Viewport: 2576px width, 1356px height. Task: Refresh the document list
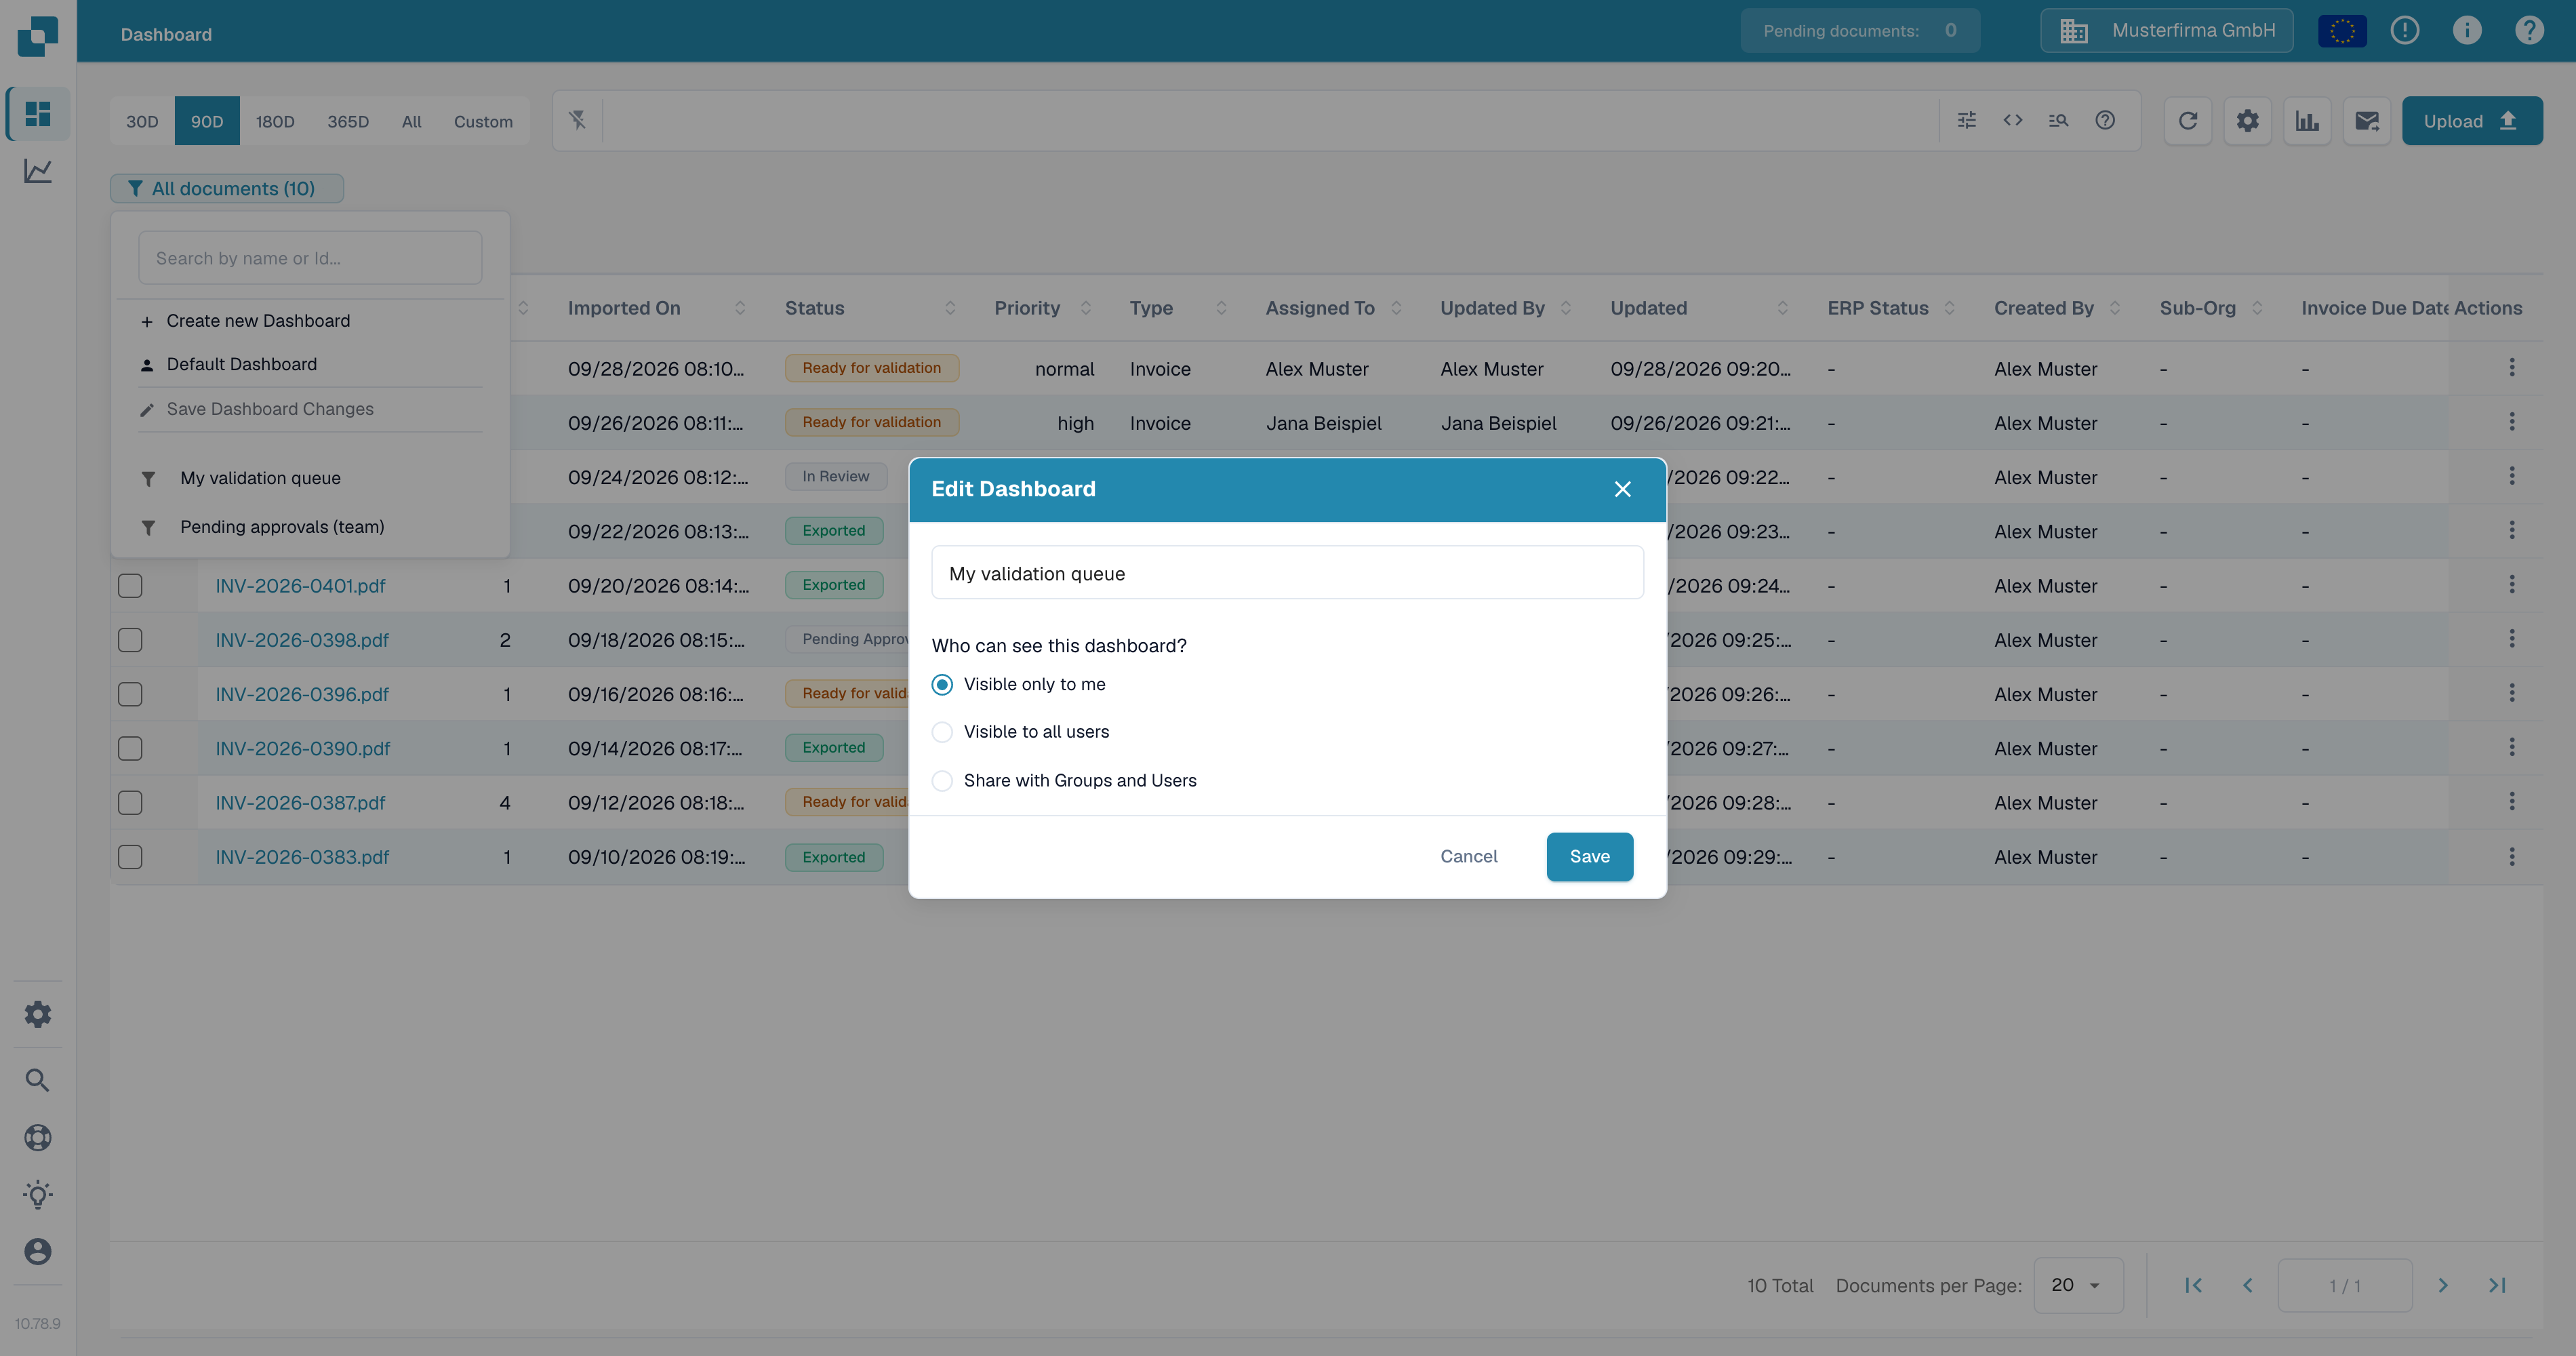(x=2188, y=121)
